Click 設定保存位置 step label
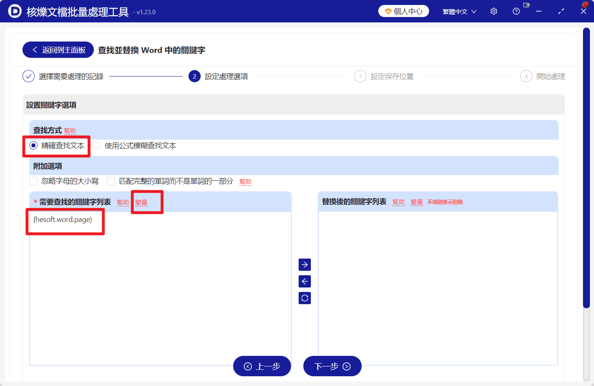 392,76
